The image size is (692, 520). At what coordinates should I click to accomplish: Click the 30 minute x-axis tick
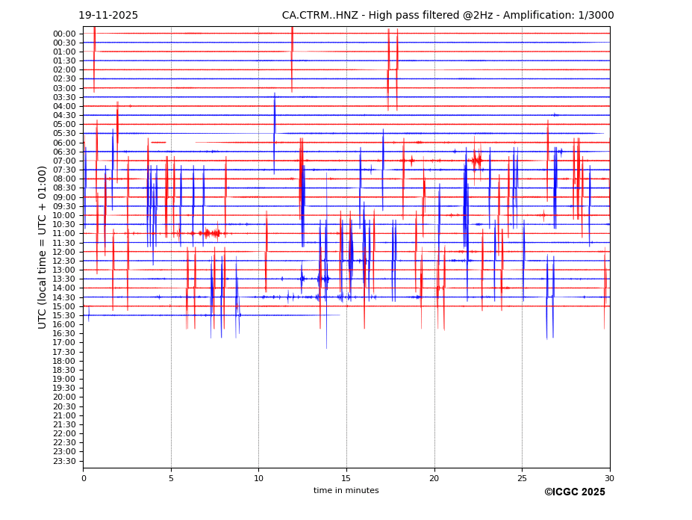pos(609,478)
